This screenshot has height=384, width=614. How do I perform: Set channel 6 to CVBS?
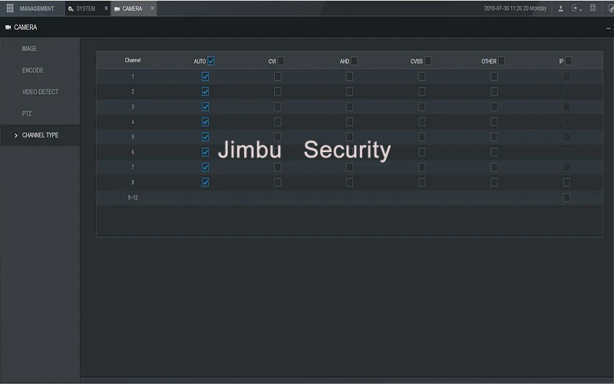[x=421, y=152]
